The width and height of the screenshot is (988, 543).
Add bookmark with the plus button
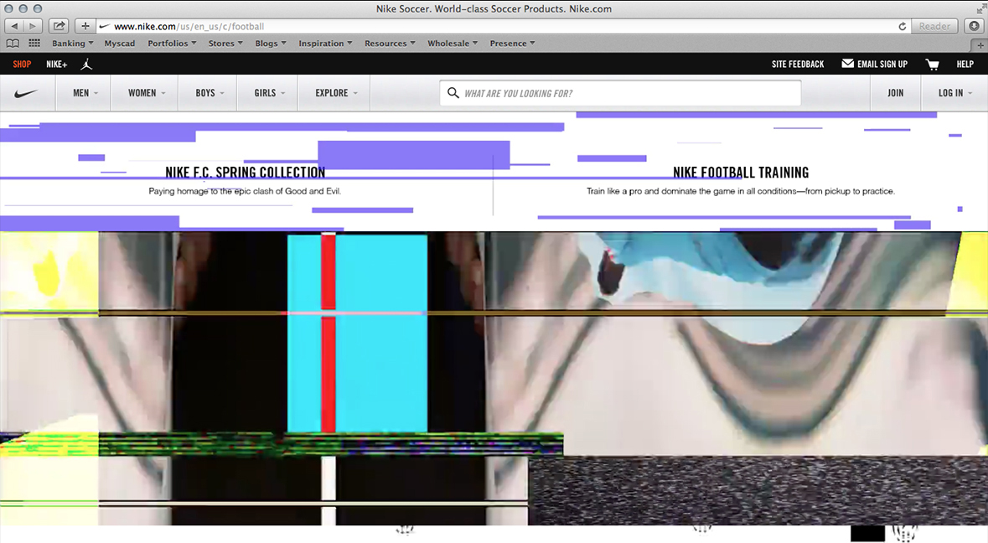[x=85, y=26]
